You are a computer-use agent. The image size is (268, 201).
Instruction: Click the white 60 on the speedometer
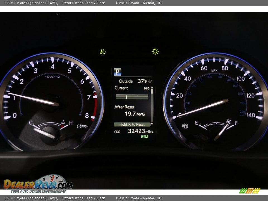[204, 68]
